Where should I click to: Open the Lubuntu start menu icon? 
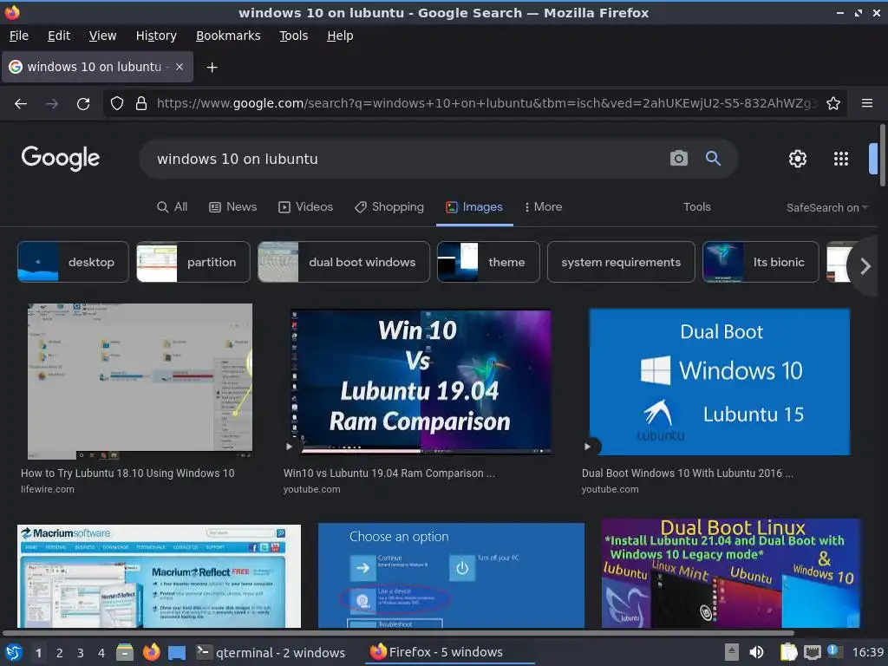(x=14, y=652)
